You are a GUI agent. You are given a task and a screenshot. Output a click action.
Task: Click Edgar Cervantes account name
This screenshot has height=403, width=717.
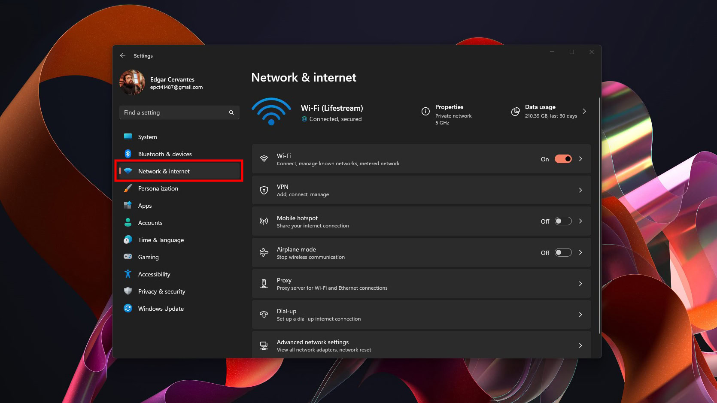click(172, 79)
